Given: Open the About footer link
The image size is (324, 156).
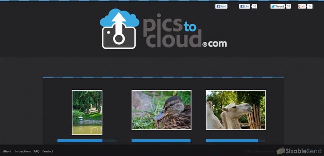Looking at the screenshot, I should (7, 151).
